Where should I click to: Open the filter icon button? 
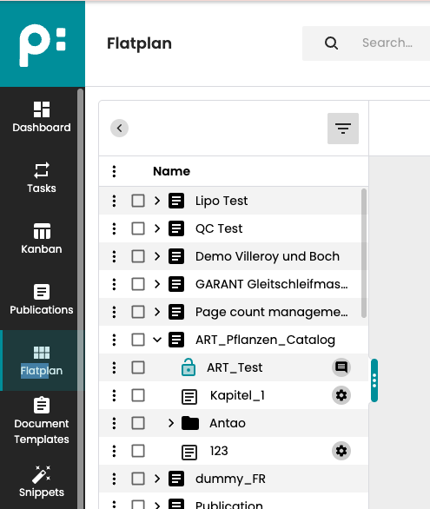pos(343,129)
